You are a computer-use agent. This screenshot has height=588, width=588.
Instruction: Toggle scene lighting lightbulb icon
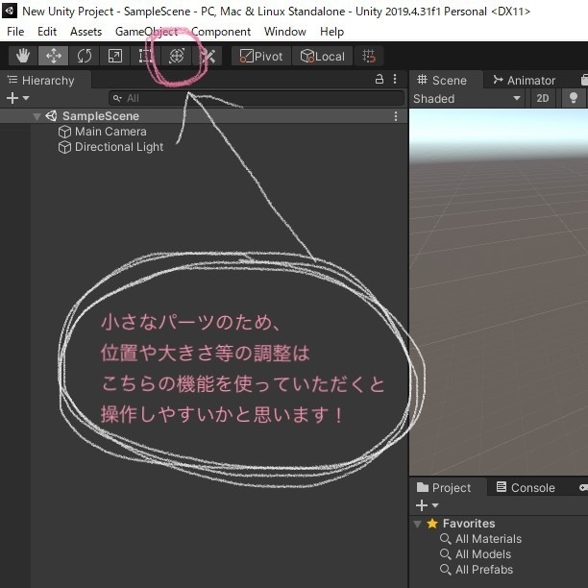point(573,99)
